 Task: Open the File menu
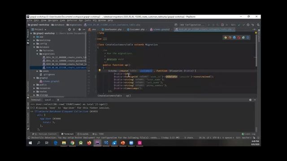point(29,21)
